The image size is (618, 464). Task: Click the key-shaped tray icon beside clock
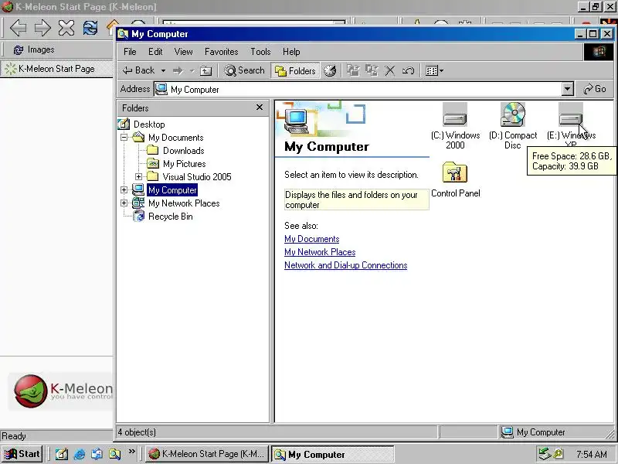[x=558, y=454]
